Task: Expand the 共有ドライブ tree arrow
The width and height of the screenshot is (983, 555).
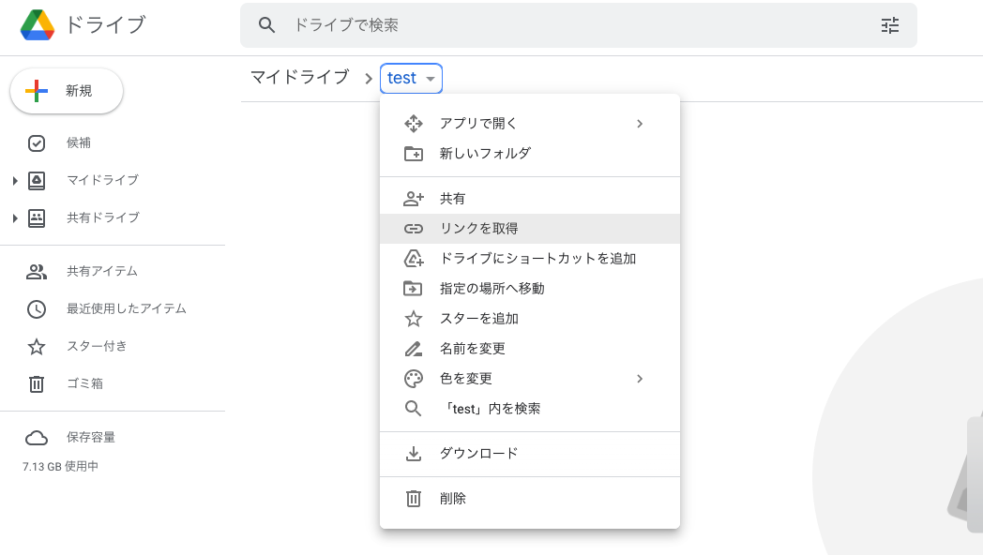Action: [15, 218]
